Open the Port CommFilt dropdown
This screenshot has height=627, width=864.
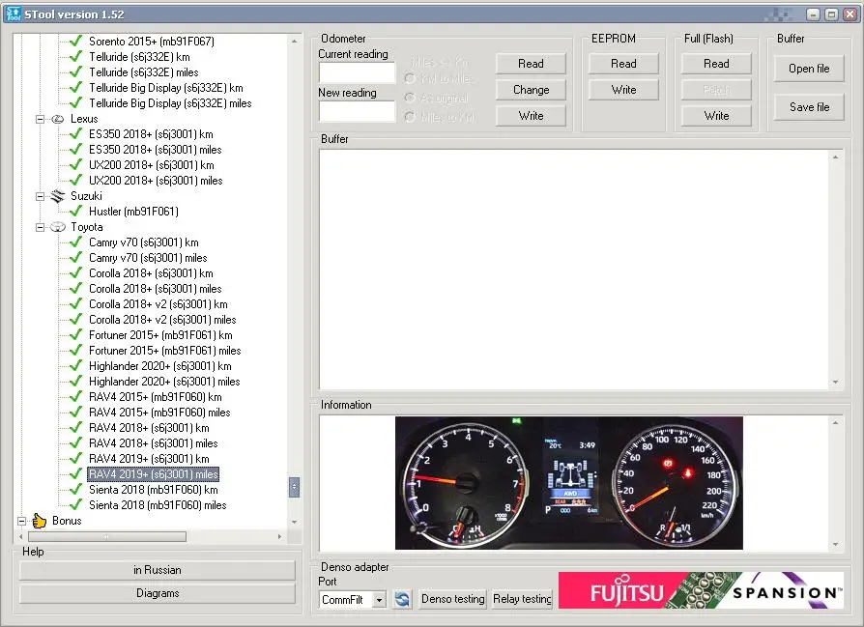click(x=379, y=599)
